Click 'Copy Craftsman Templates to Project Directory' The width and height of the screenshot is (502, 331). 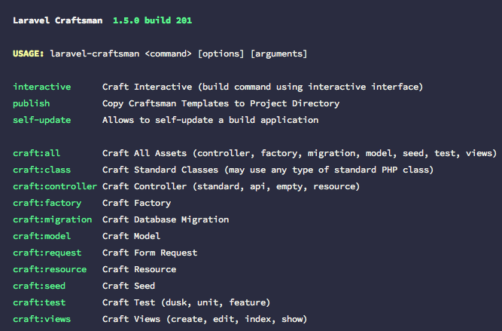[x=221, y=103]
